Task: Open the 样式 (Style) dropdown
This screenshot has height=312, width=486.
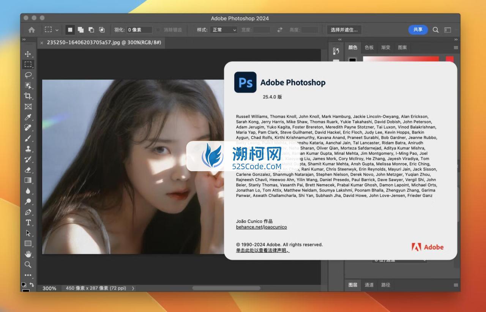Action: pyautogui.click(x=224, y=30)
